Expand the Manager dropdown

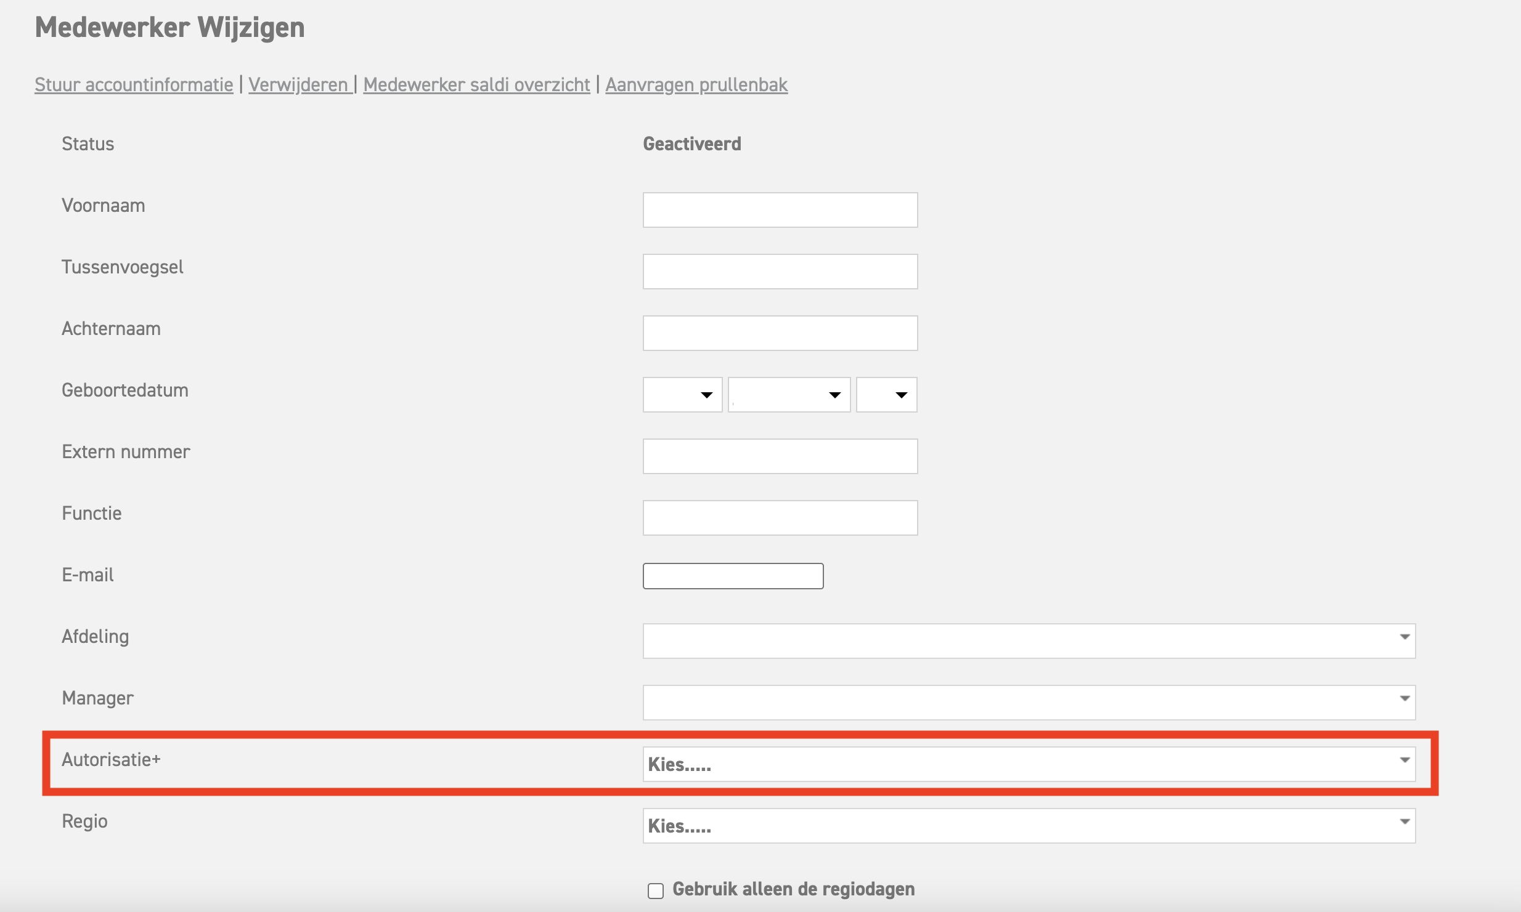[x=1029, y=703]
